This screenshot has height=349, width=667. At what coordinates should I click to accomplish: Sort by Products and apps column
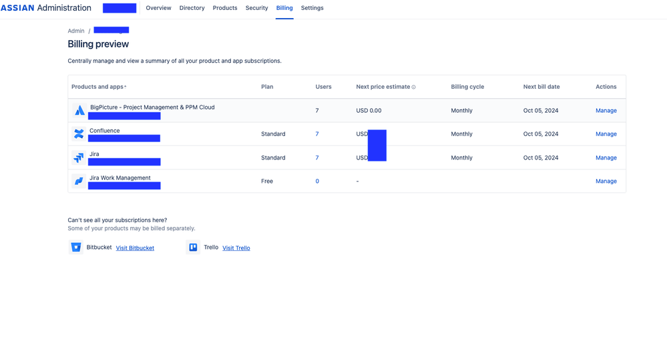[x=99, y=87]
